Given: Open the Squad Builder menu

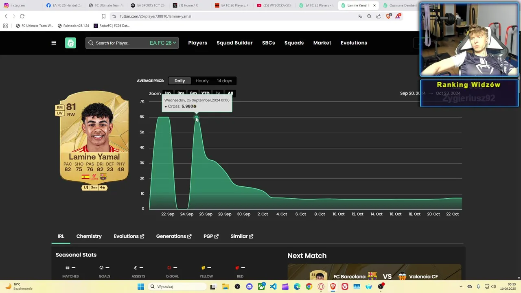Looking at the screenshot, I should pos(234,43).
